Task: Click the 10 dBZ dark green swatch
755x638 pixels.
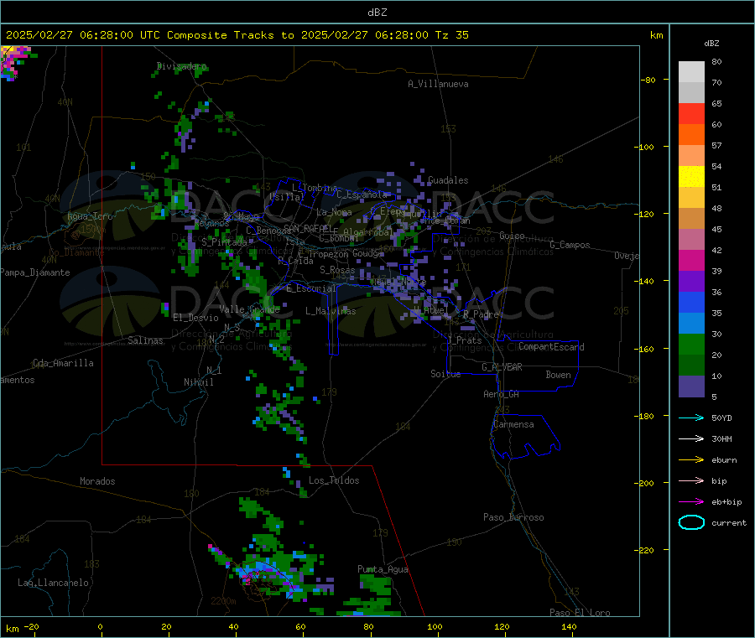Action: pos(691,366)
